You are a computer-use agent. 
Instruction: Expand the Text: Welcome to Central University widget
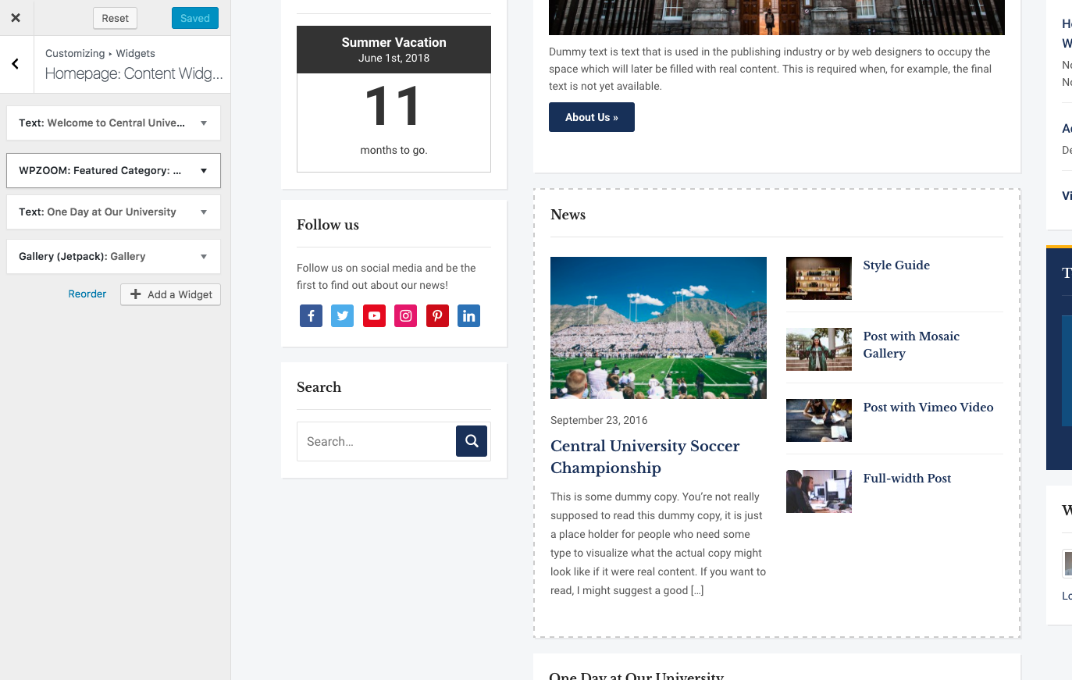[113, 123]
